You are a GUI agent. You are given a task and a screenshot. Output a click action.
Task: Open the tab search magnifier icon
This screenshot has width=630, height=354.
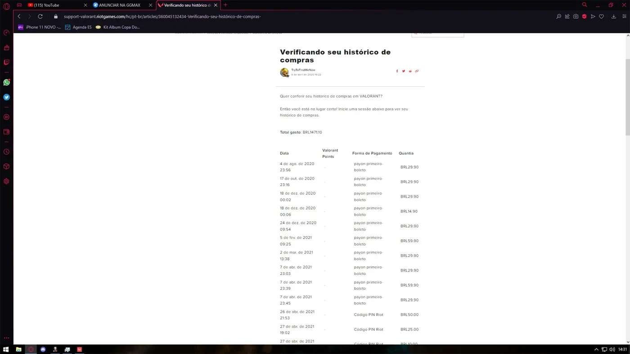(585, 5)
